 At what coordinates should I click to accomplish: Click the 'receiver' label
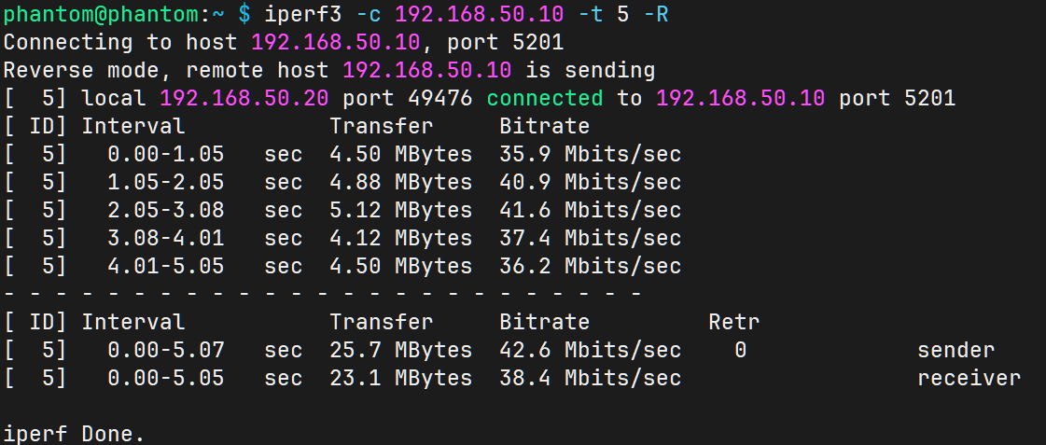969,378
